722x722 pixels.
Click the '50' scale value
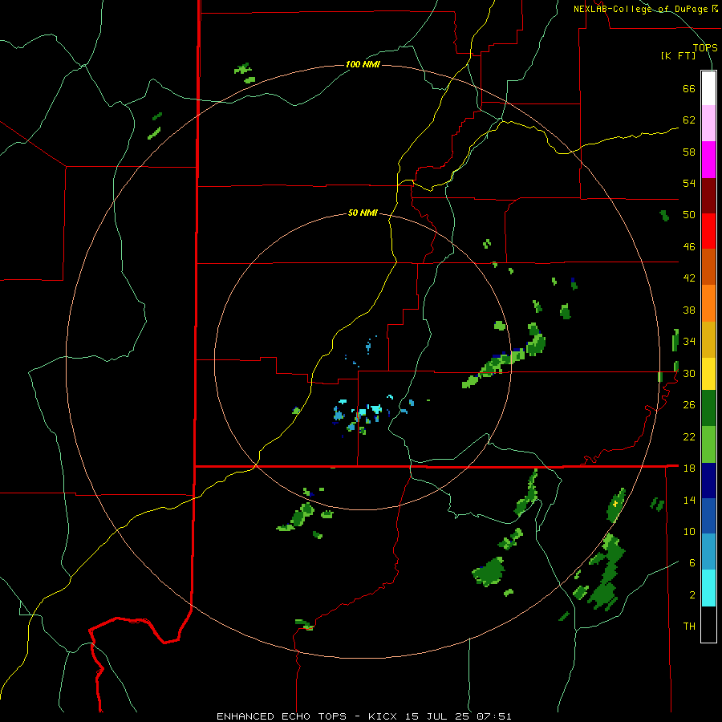click(689, 215)
